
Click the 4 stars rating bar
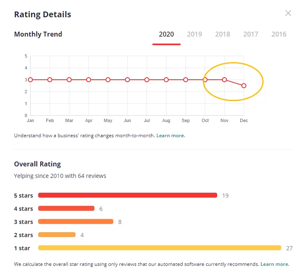point(66,208)
